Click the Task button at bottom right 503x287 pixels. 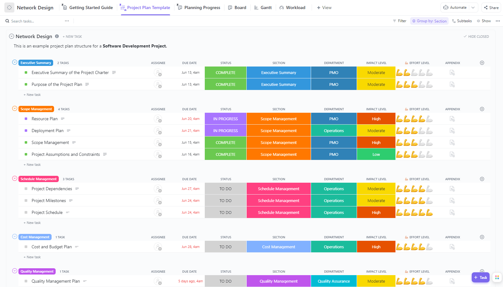coord(480,277)
